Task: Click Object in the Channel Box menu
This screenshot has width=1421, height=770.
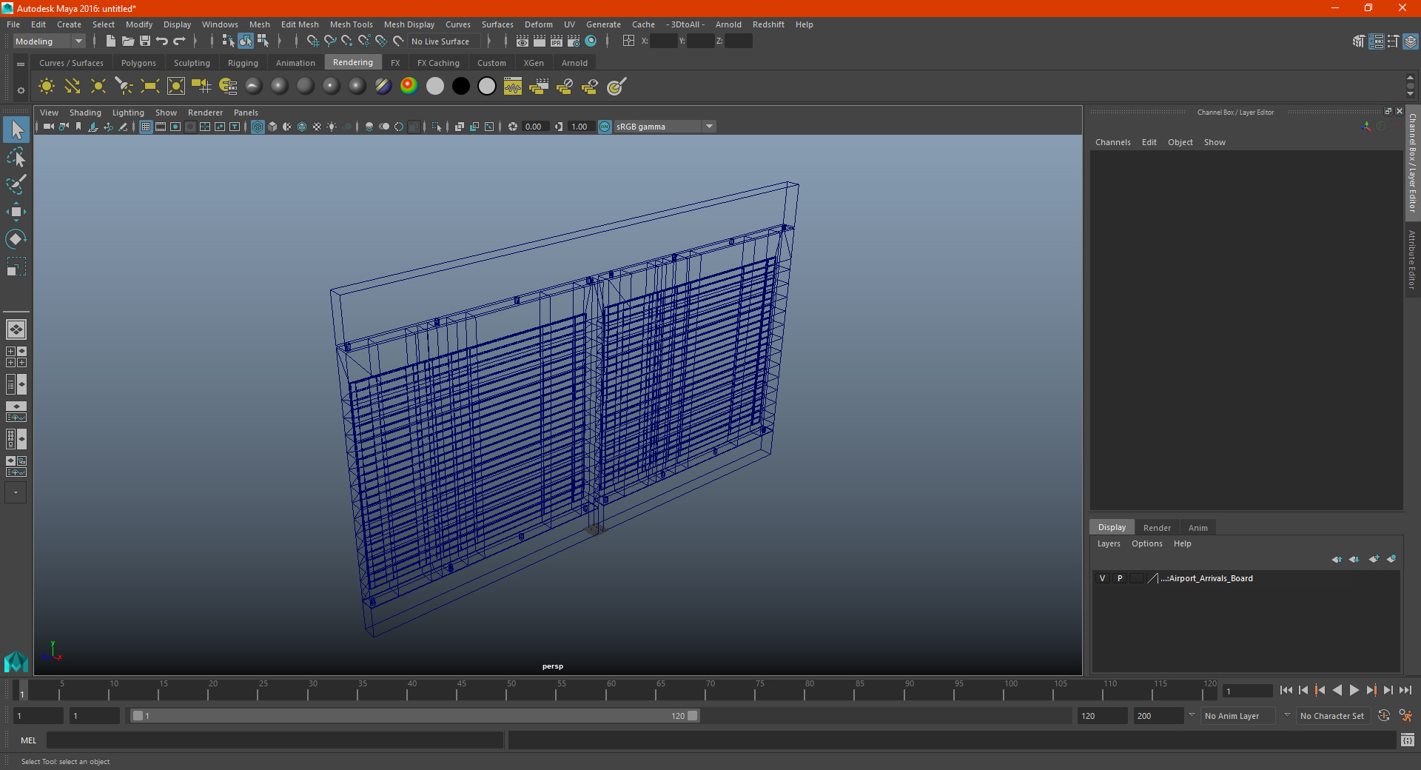Action: pos(1180,142)
